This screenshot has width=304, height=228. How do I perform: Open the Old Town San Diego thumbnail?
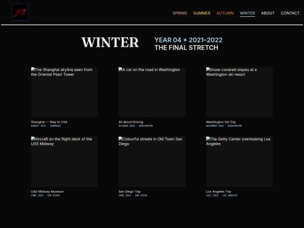(152, 162)
